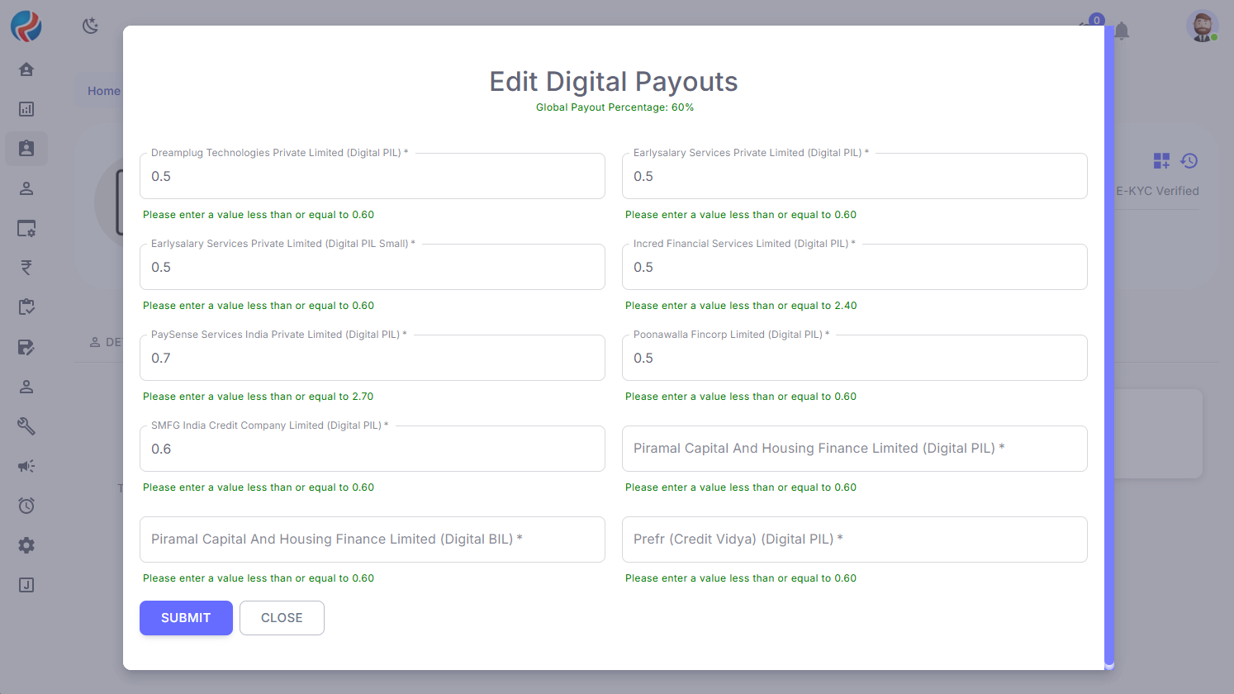This screenshot has width=1234, height=694.
Task: Click the Piramal Capital Digital BIL field
Action: coord(372,540)
